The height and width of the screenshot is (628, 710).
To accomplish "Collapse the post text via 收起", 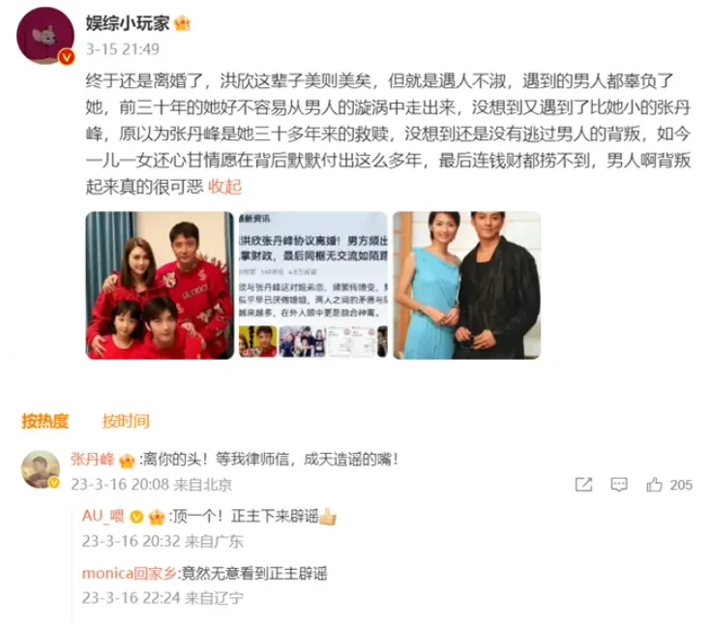I will 224,186.
